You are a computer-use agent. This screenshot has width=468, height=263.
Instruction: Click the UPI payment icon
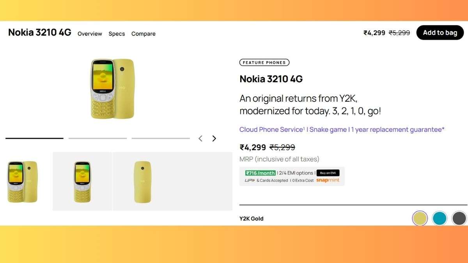coord(250,180)
